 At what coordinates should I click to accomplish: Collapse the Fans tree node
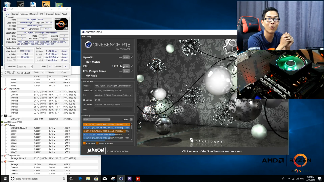click(2, 116)
